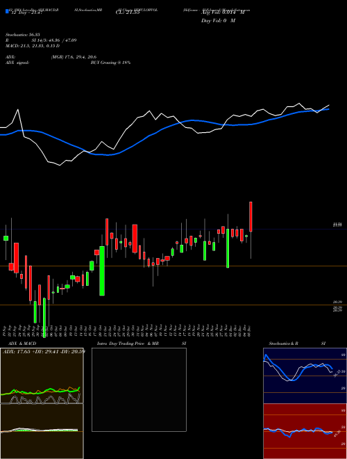Click the last red candlestick on the chart

pyautogui.click(x=251, y=216)
